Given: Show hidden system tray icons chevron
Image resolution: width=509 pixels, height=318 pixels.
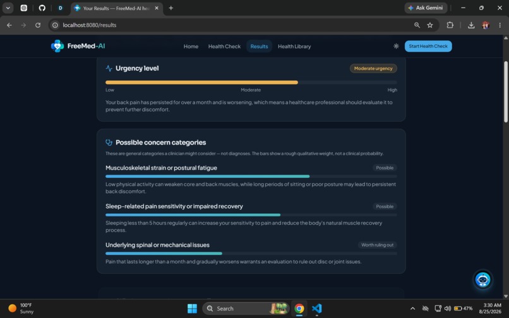Looking at the screenshot, I should tap(412, 309).
